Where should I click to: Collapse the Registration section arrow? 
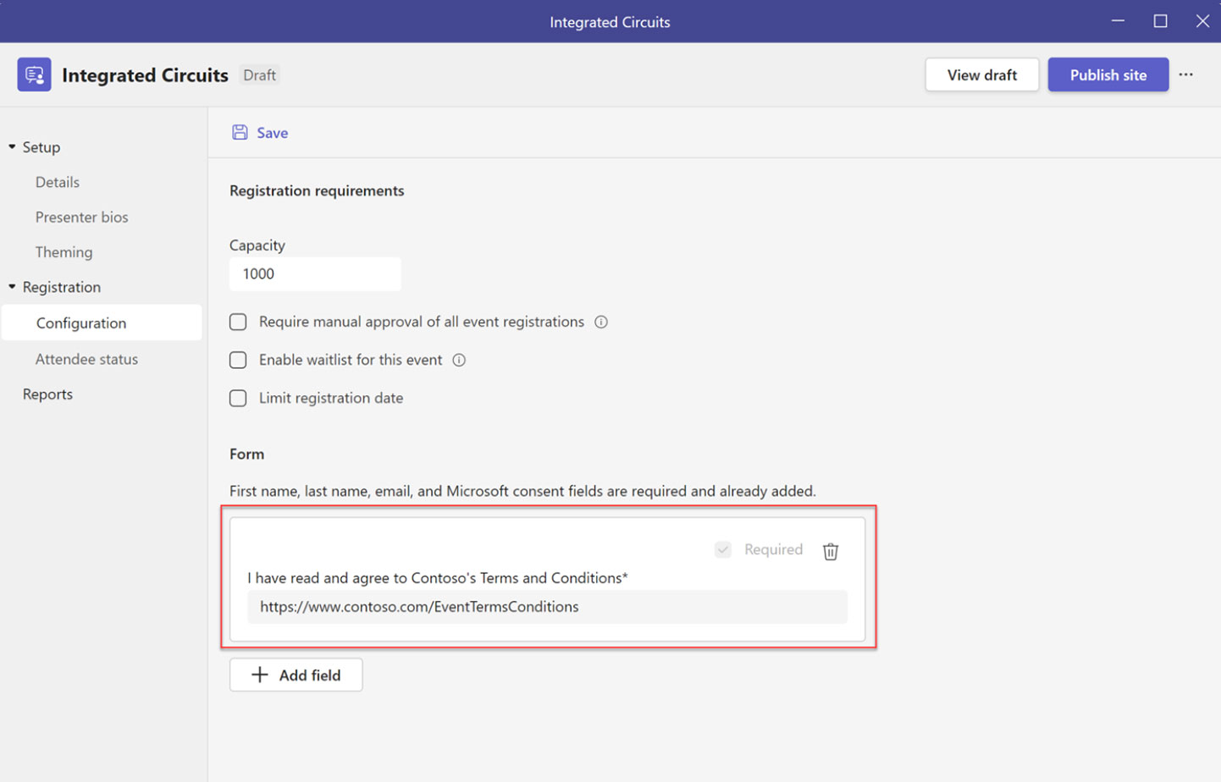(12, 287)
